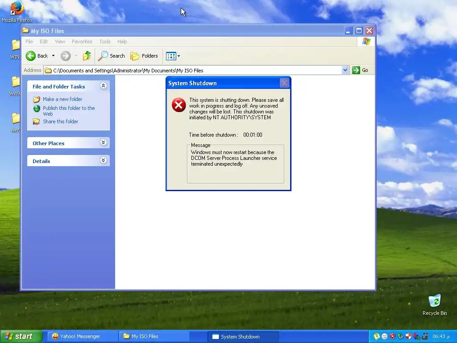
Task: Click the Windows flag logo in menu bar
Action: [366, 42]
